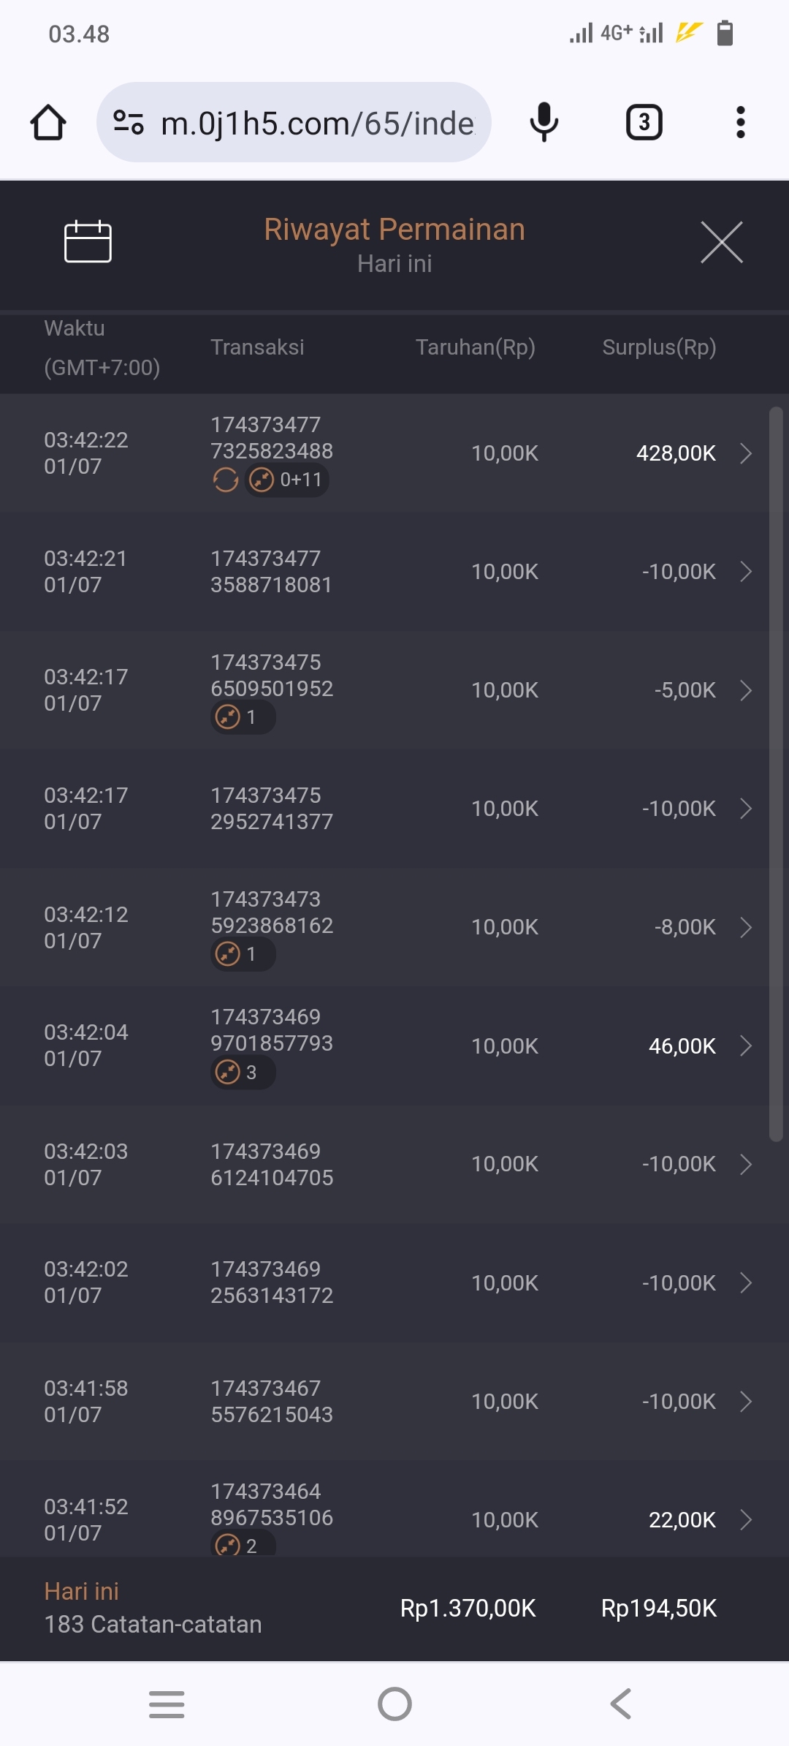Tap the site info icon in address bar
789x1746 pixels.
[129, 122]
